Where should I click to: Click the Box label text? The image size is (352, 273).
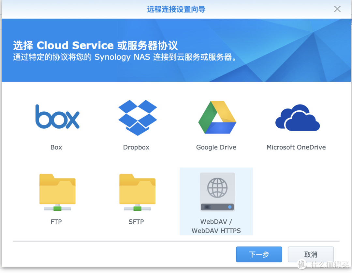[x=56, y=147]
